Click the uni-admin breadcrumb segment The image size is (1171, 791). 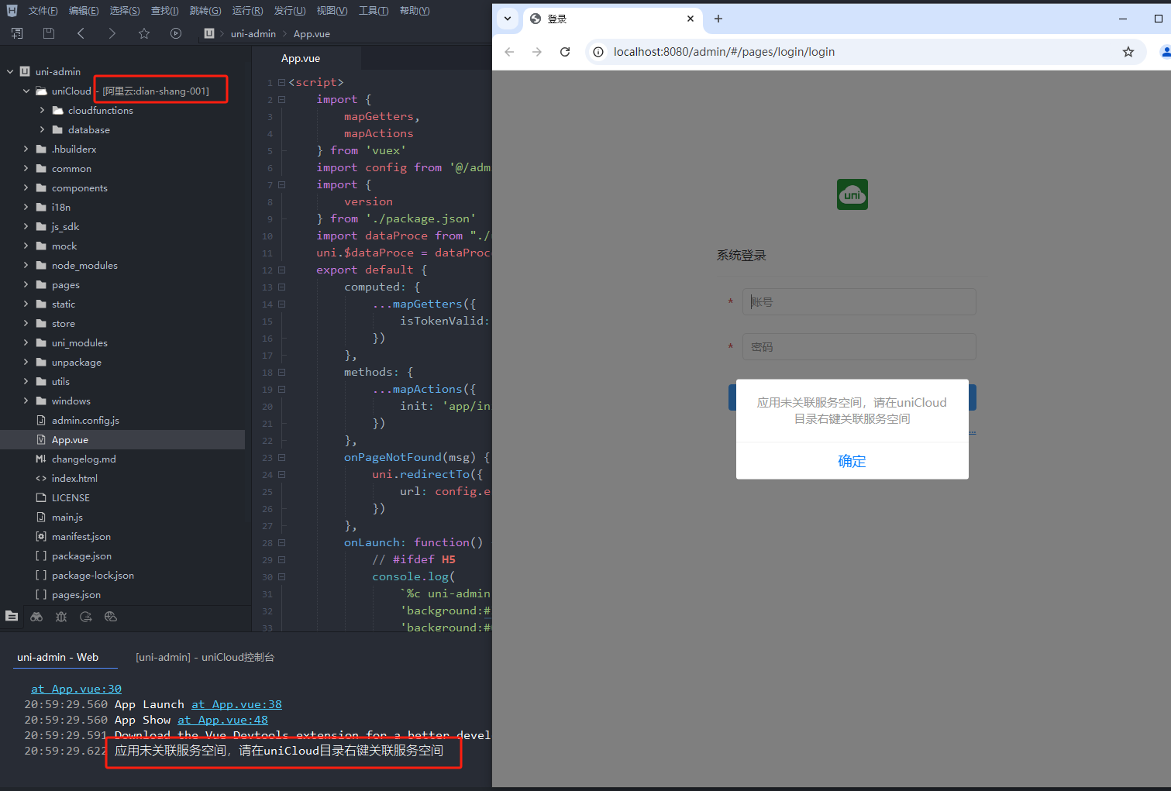coord(253,33)
